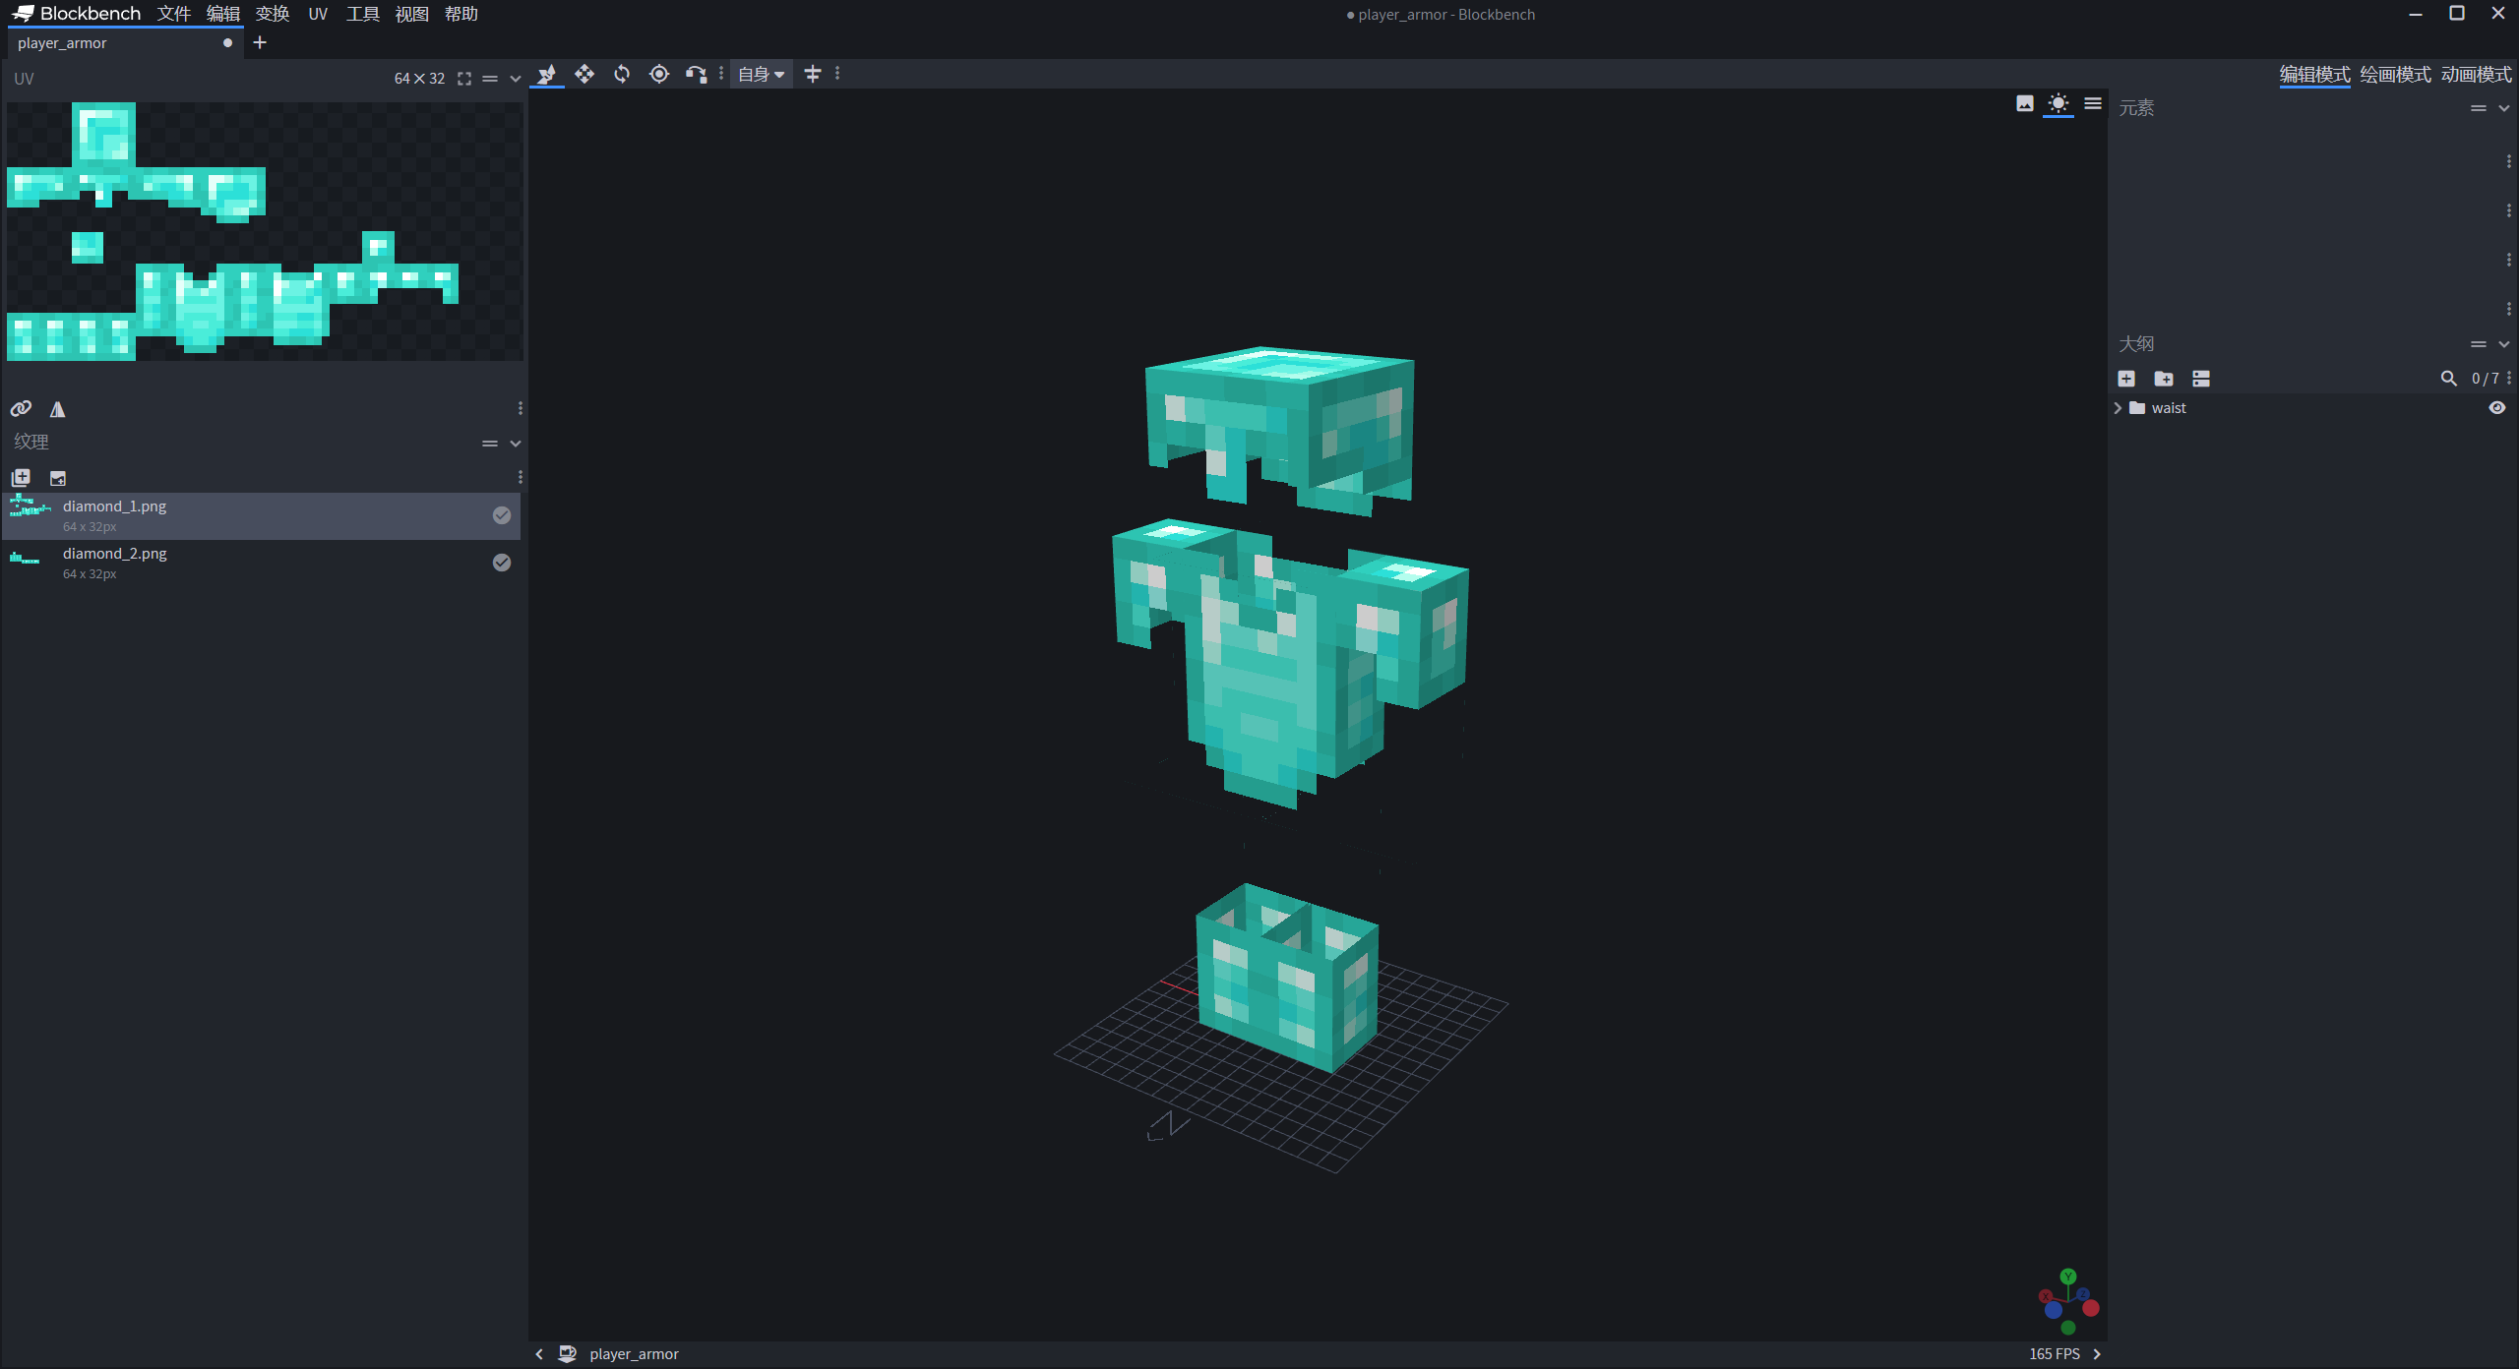Open textures toolbar more options
Screen dimensions: 2519x1369
coord(520,478)
